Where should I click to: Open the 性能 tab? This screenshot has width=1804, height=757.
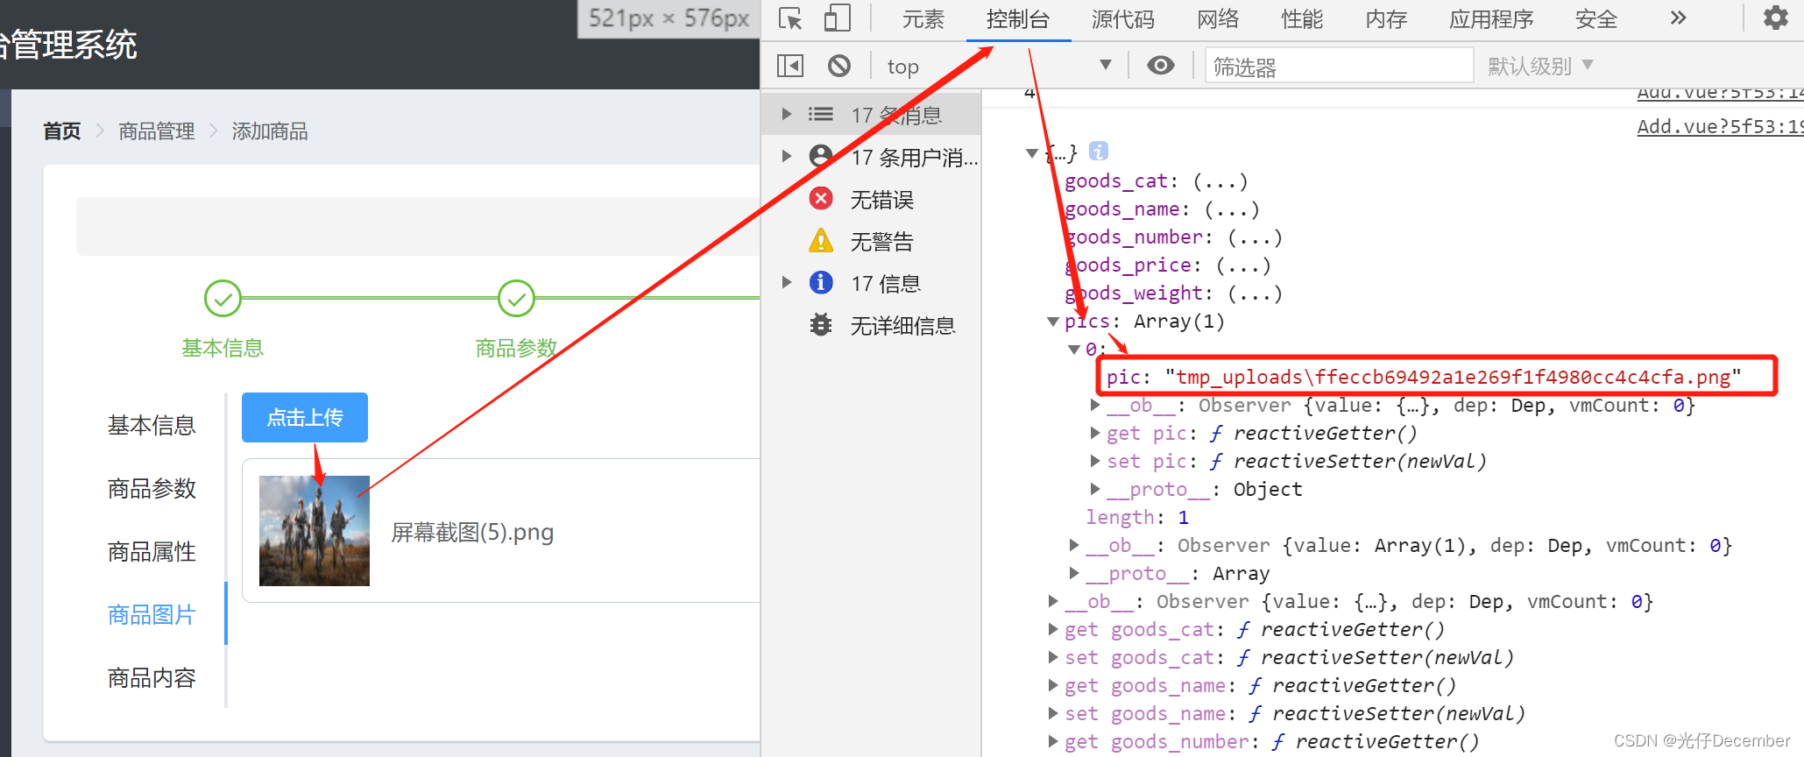click(x=1302, y=19)
